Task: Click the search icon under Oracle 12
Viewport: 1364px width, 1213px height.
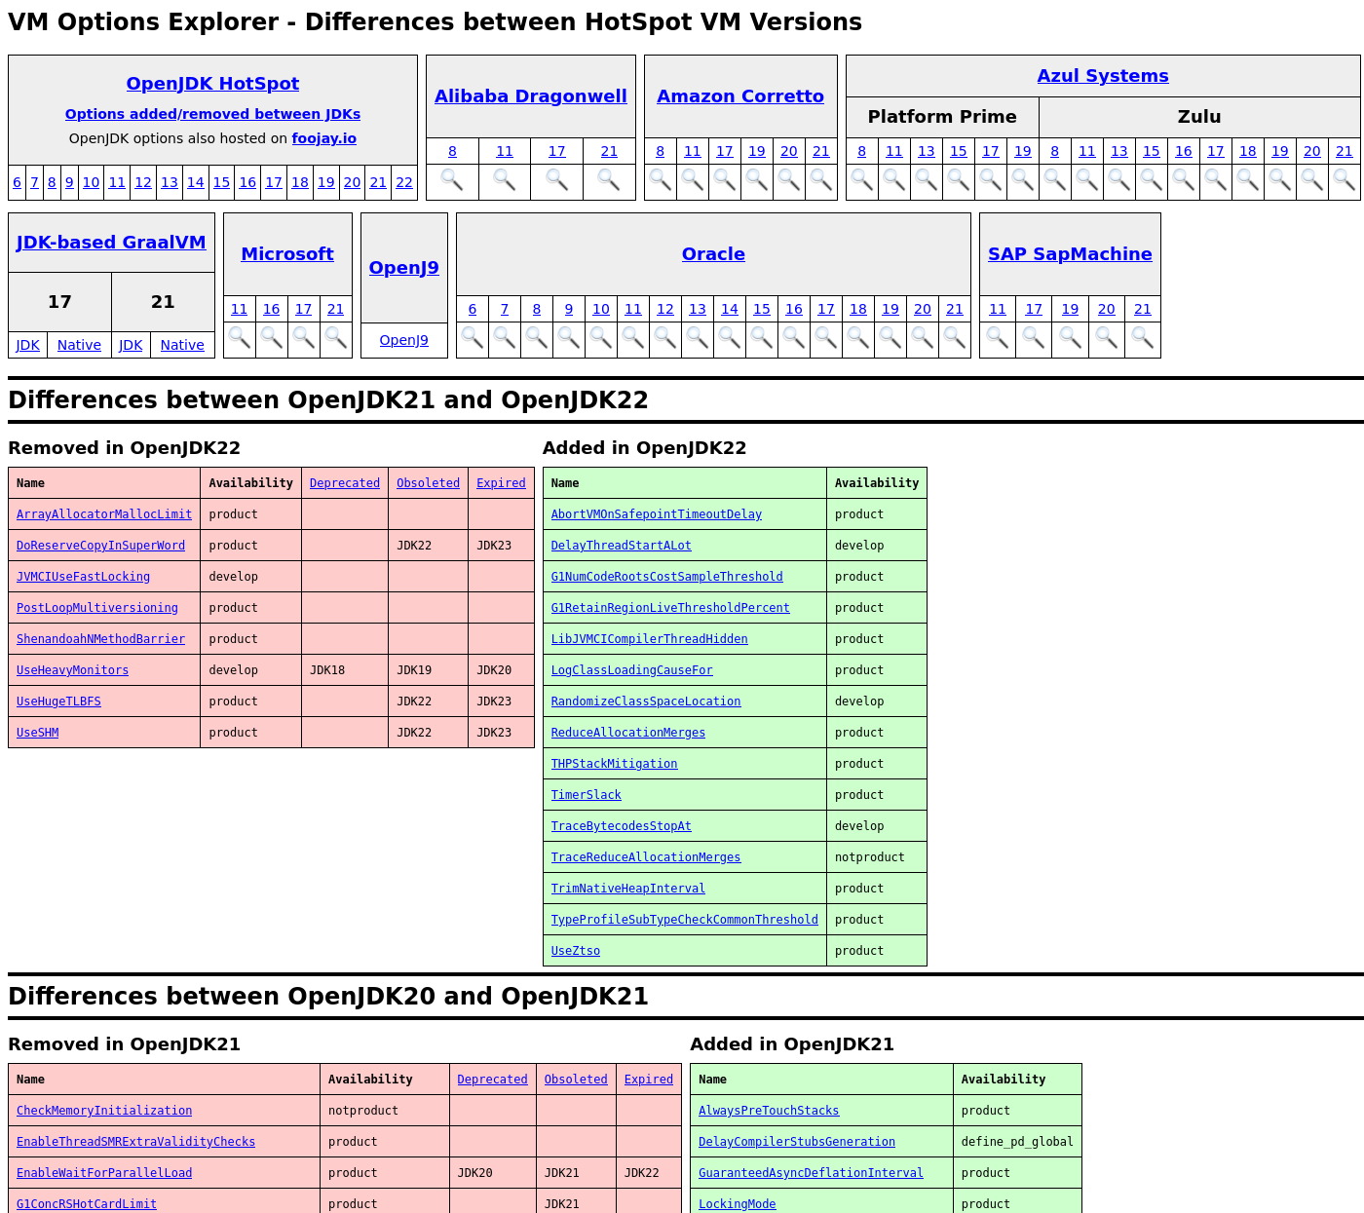Action: 665,338
